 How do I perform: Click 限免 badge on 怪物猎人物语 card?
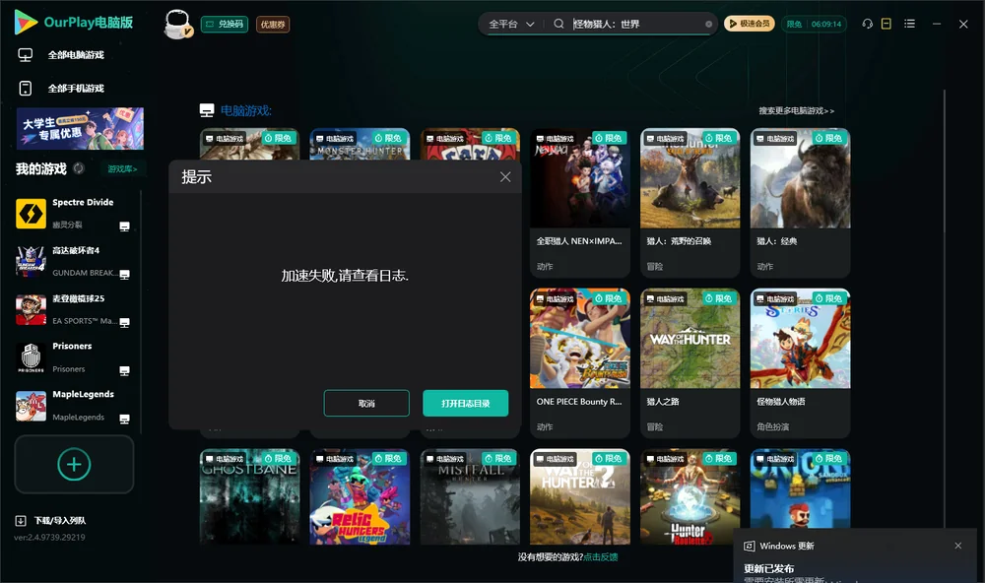coord(828,297)
